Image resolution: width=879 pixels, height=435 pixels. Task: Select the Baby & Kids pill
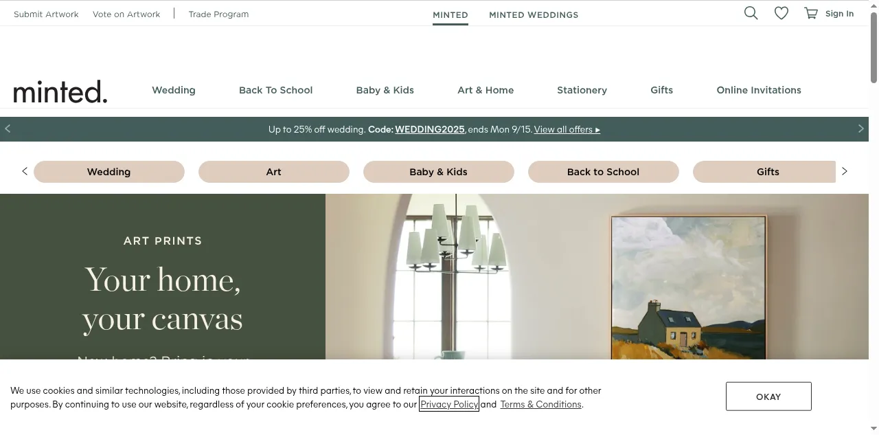(439, 172)
